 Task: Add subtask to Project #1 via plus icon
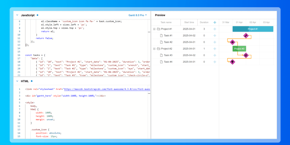click(x=215, y=29)
